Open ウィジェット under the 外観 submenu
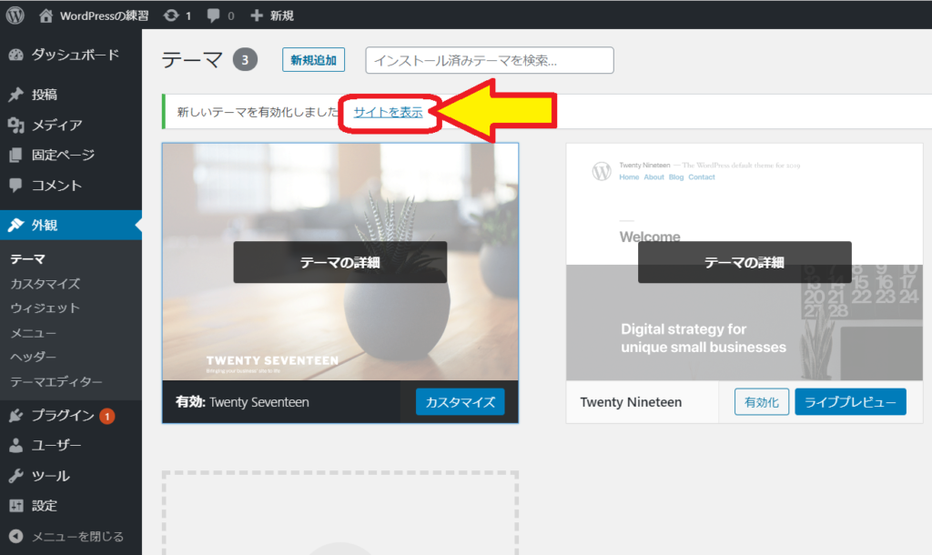 [x=45, y=308]
